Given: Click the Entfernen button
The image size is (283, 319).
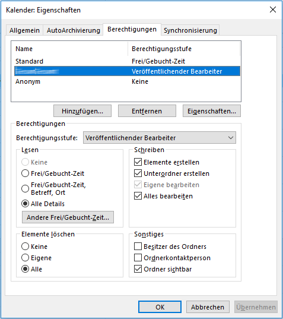Looking at the screenshot, I should point(147,111).
